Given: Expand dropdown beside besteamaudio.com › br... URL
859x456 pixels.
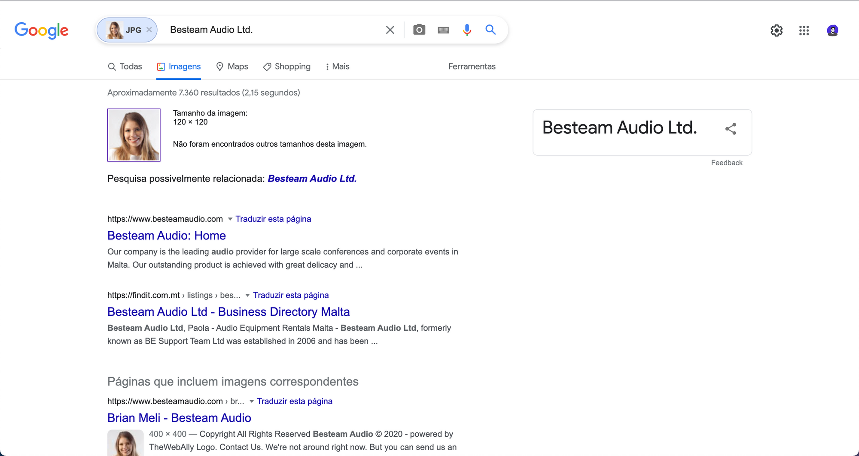Looking at the screenshot, I should coord(252,402).
